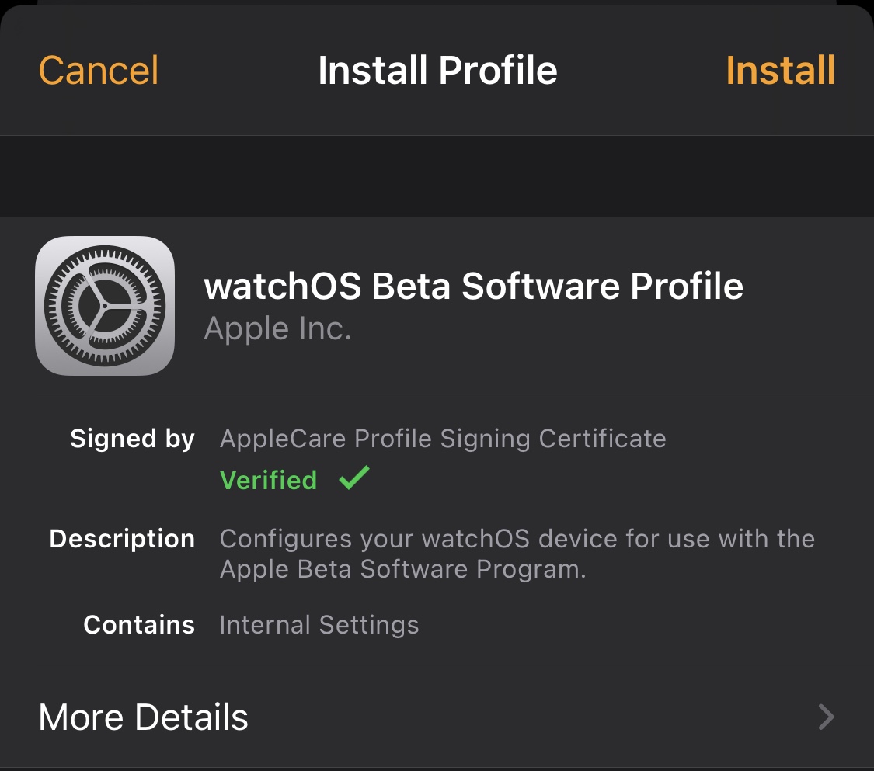Click the green verified checkmark icon
Screen dimensions: 874x771
354,478
